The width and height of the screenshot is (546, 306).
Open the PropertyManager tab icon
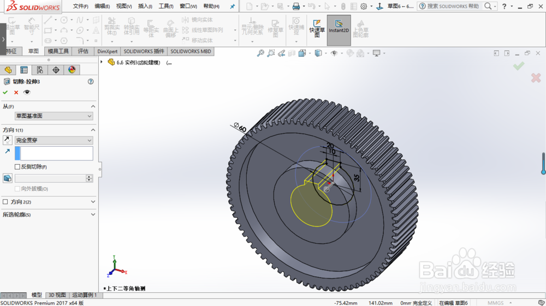24,70
